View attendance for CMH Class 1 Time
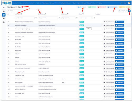The height and width of the screenshot is (101, 132). [109, 36]
